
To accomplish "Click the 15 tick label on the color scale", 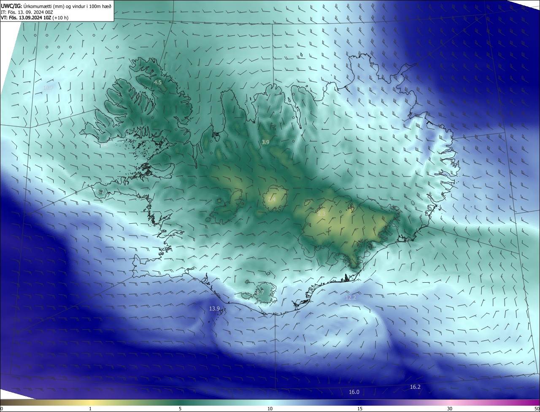I will [360, 409].
